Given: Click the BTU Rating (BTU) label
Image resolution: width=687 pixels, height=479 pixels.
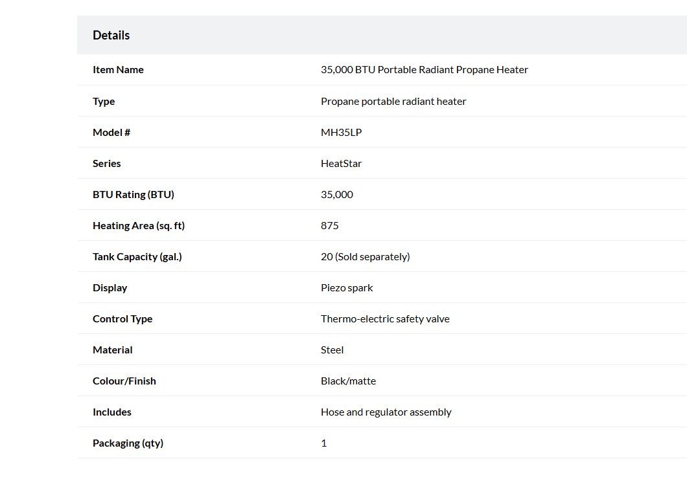Looking at the screenshot, I should coord(134,194).
